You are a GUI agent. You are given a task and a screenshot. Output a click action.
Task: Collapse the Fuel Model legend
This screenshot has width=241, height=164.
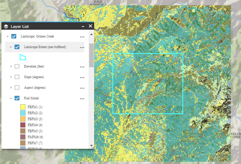[x=11, y=98]
